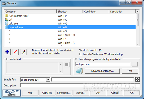Click the calculator icon for calc.exe
Viewport: 144px width, 99px height.
[x=7, y=24]
